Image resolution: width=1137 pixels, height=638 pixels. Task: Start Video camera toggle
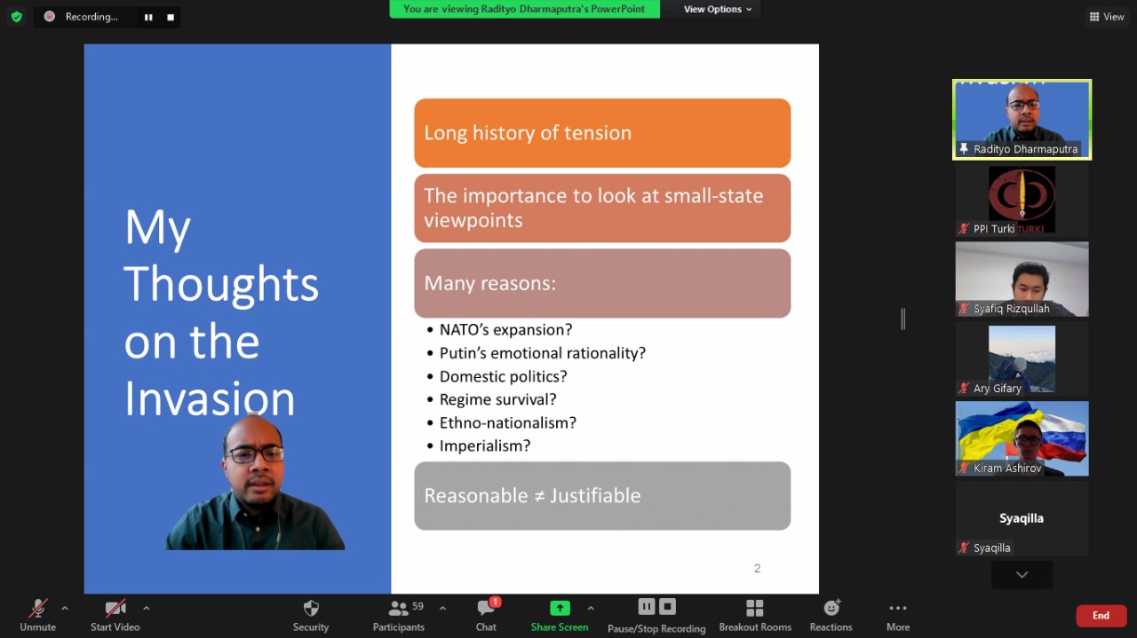click(x=115, y=615)
